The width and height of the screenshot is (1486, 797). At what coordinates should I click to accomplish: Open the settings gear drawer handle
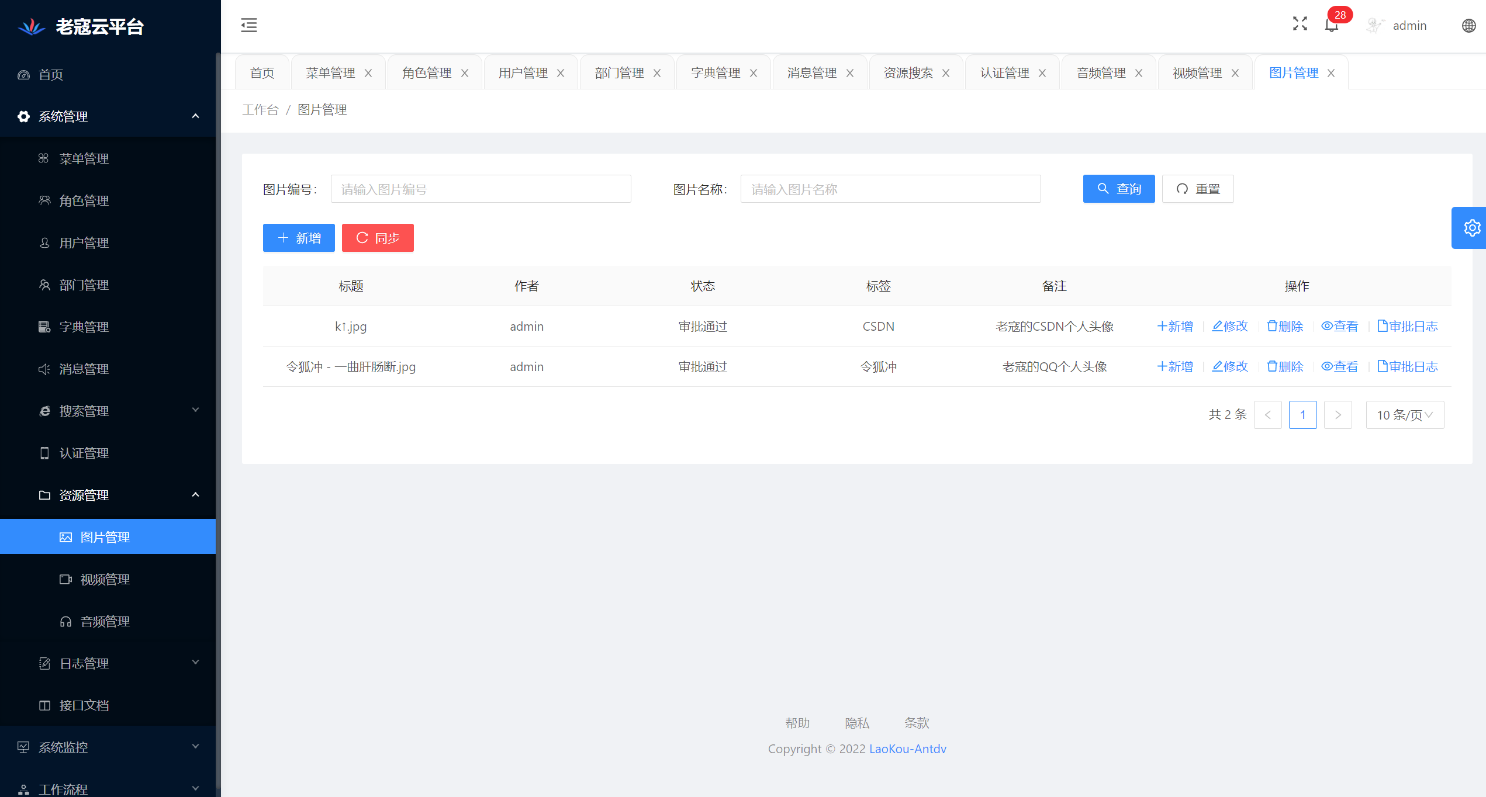pyautogui.click(x=1471, y=228)
